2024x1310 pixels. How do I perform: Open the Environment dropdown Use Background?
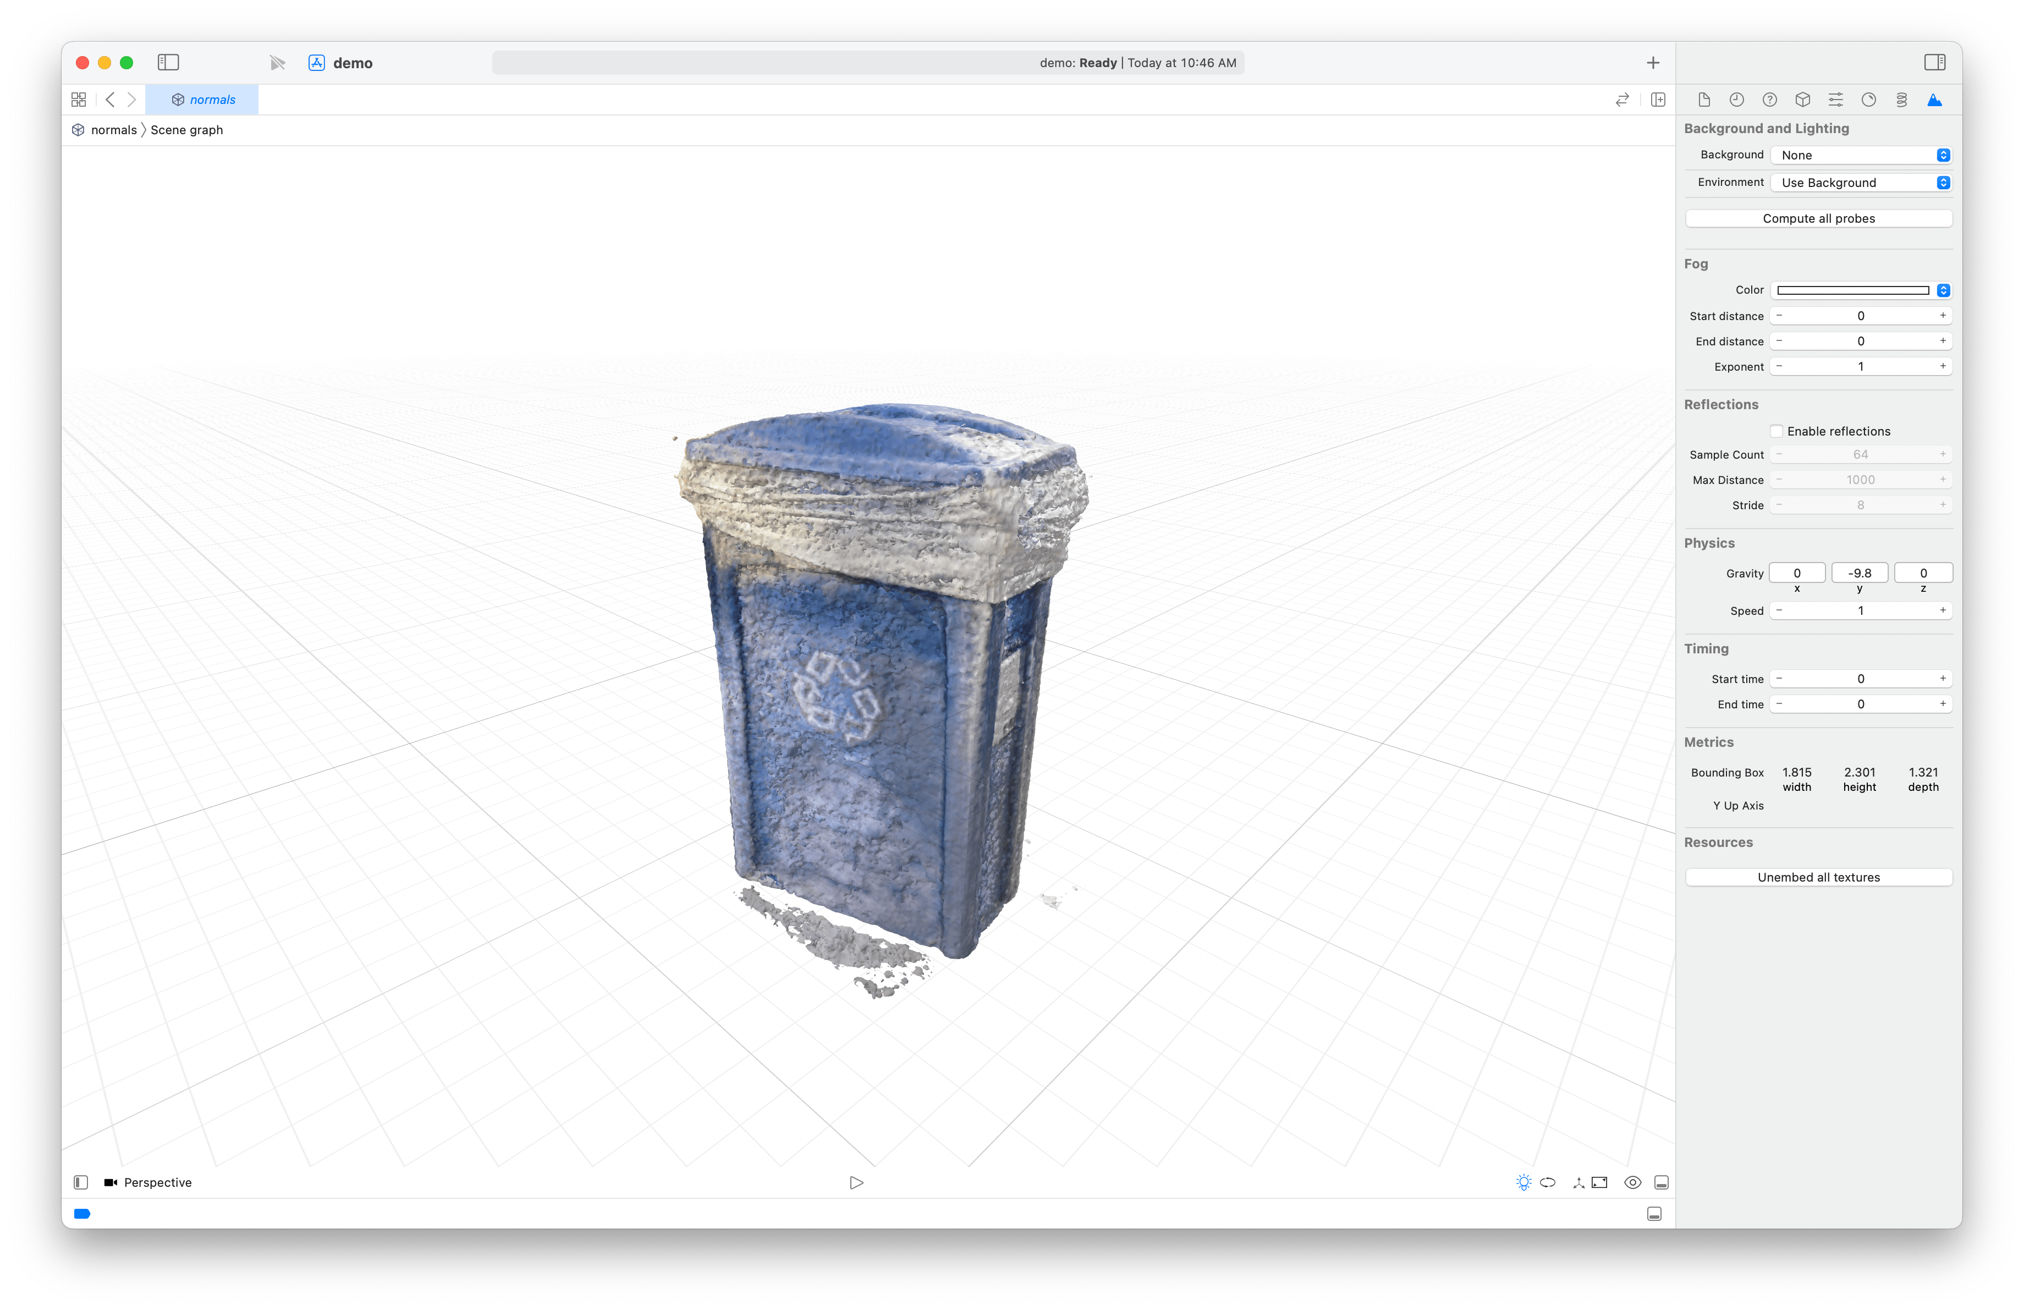pos(1861,183)
